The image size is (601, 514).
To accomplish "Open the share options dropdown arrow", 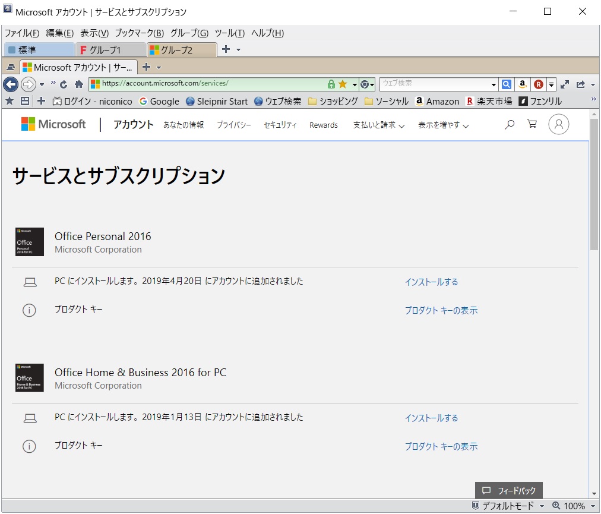I will coord(593,85).
